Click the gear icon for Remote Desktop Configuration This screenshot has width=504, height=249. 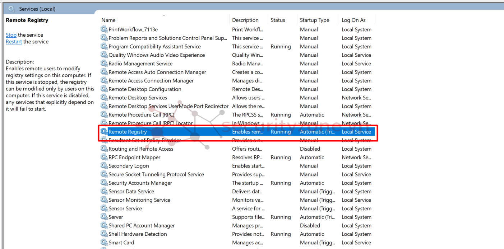104,89
